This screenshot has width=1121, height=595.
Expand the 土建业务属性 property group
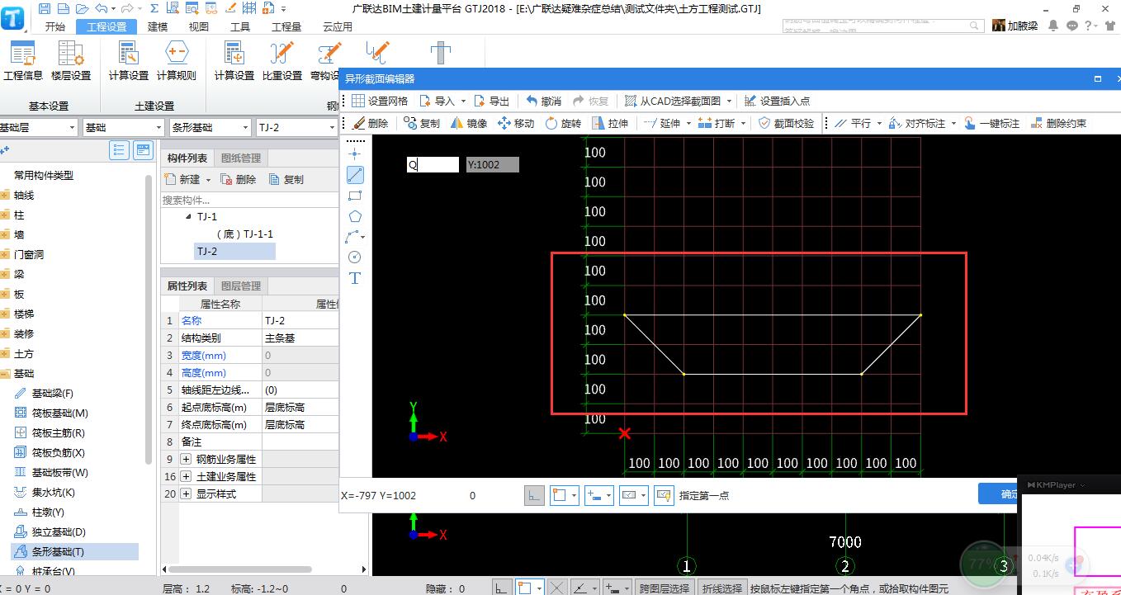coord(186,476)
